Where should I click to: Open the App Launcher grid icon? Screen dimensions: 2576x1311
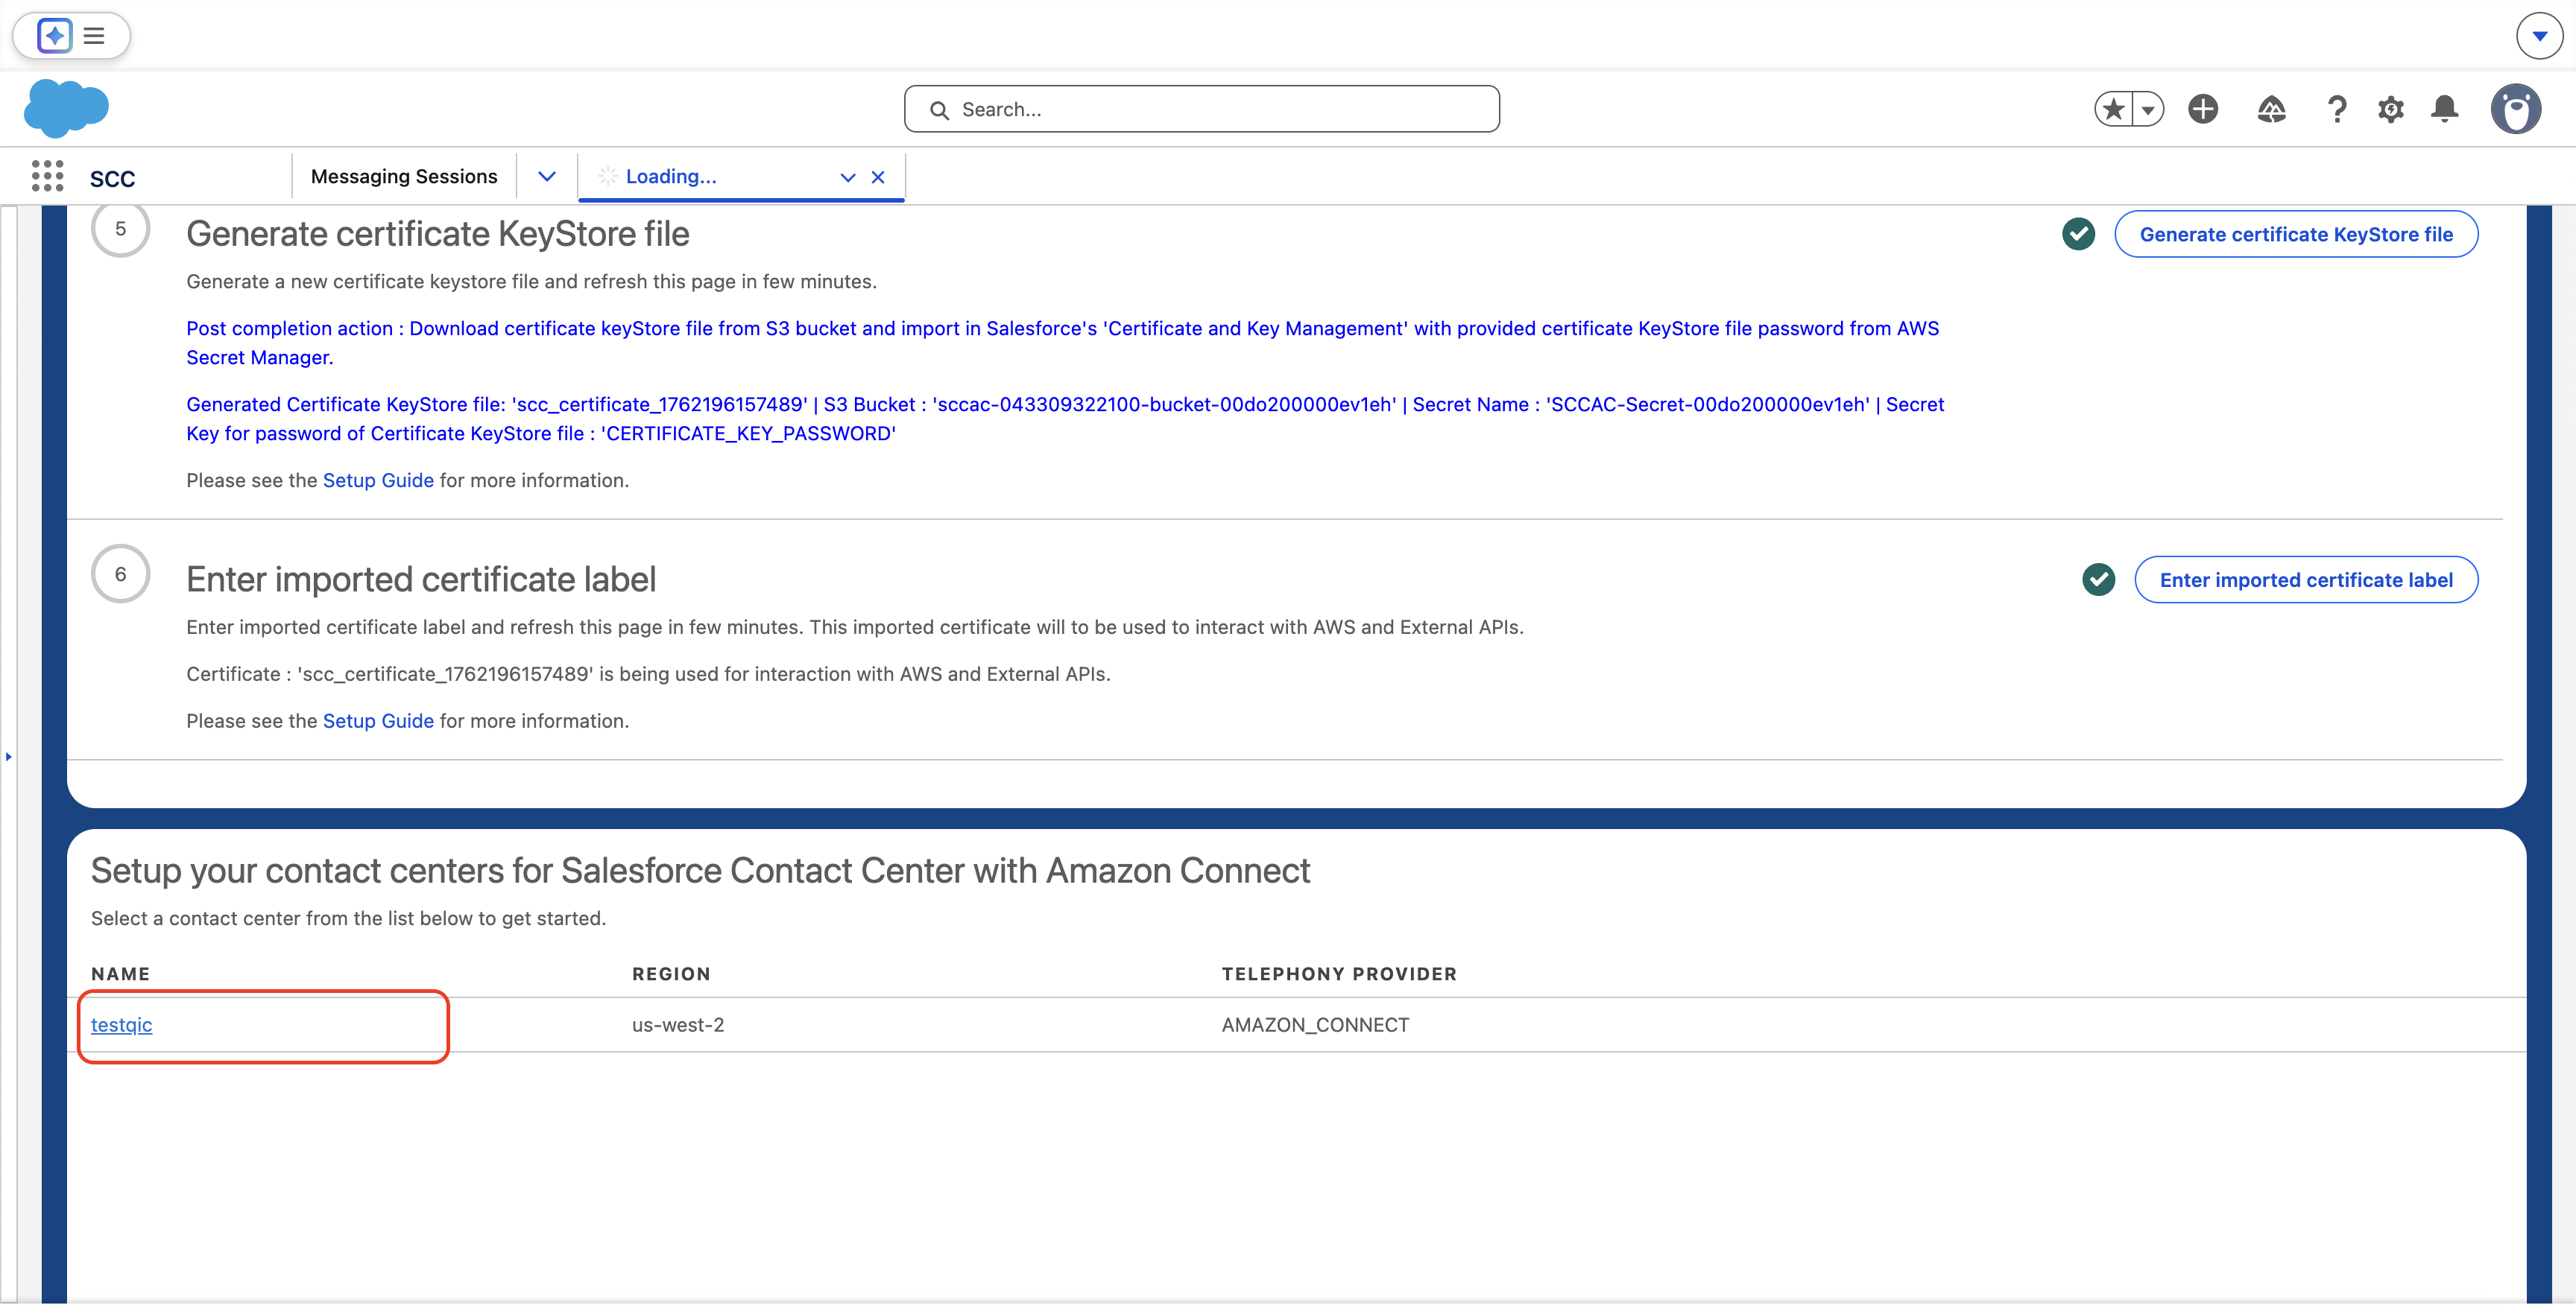pyautogui.click(x=47, y=177)
